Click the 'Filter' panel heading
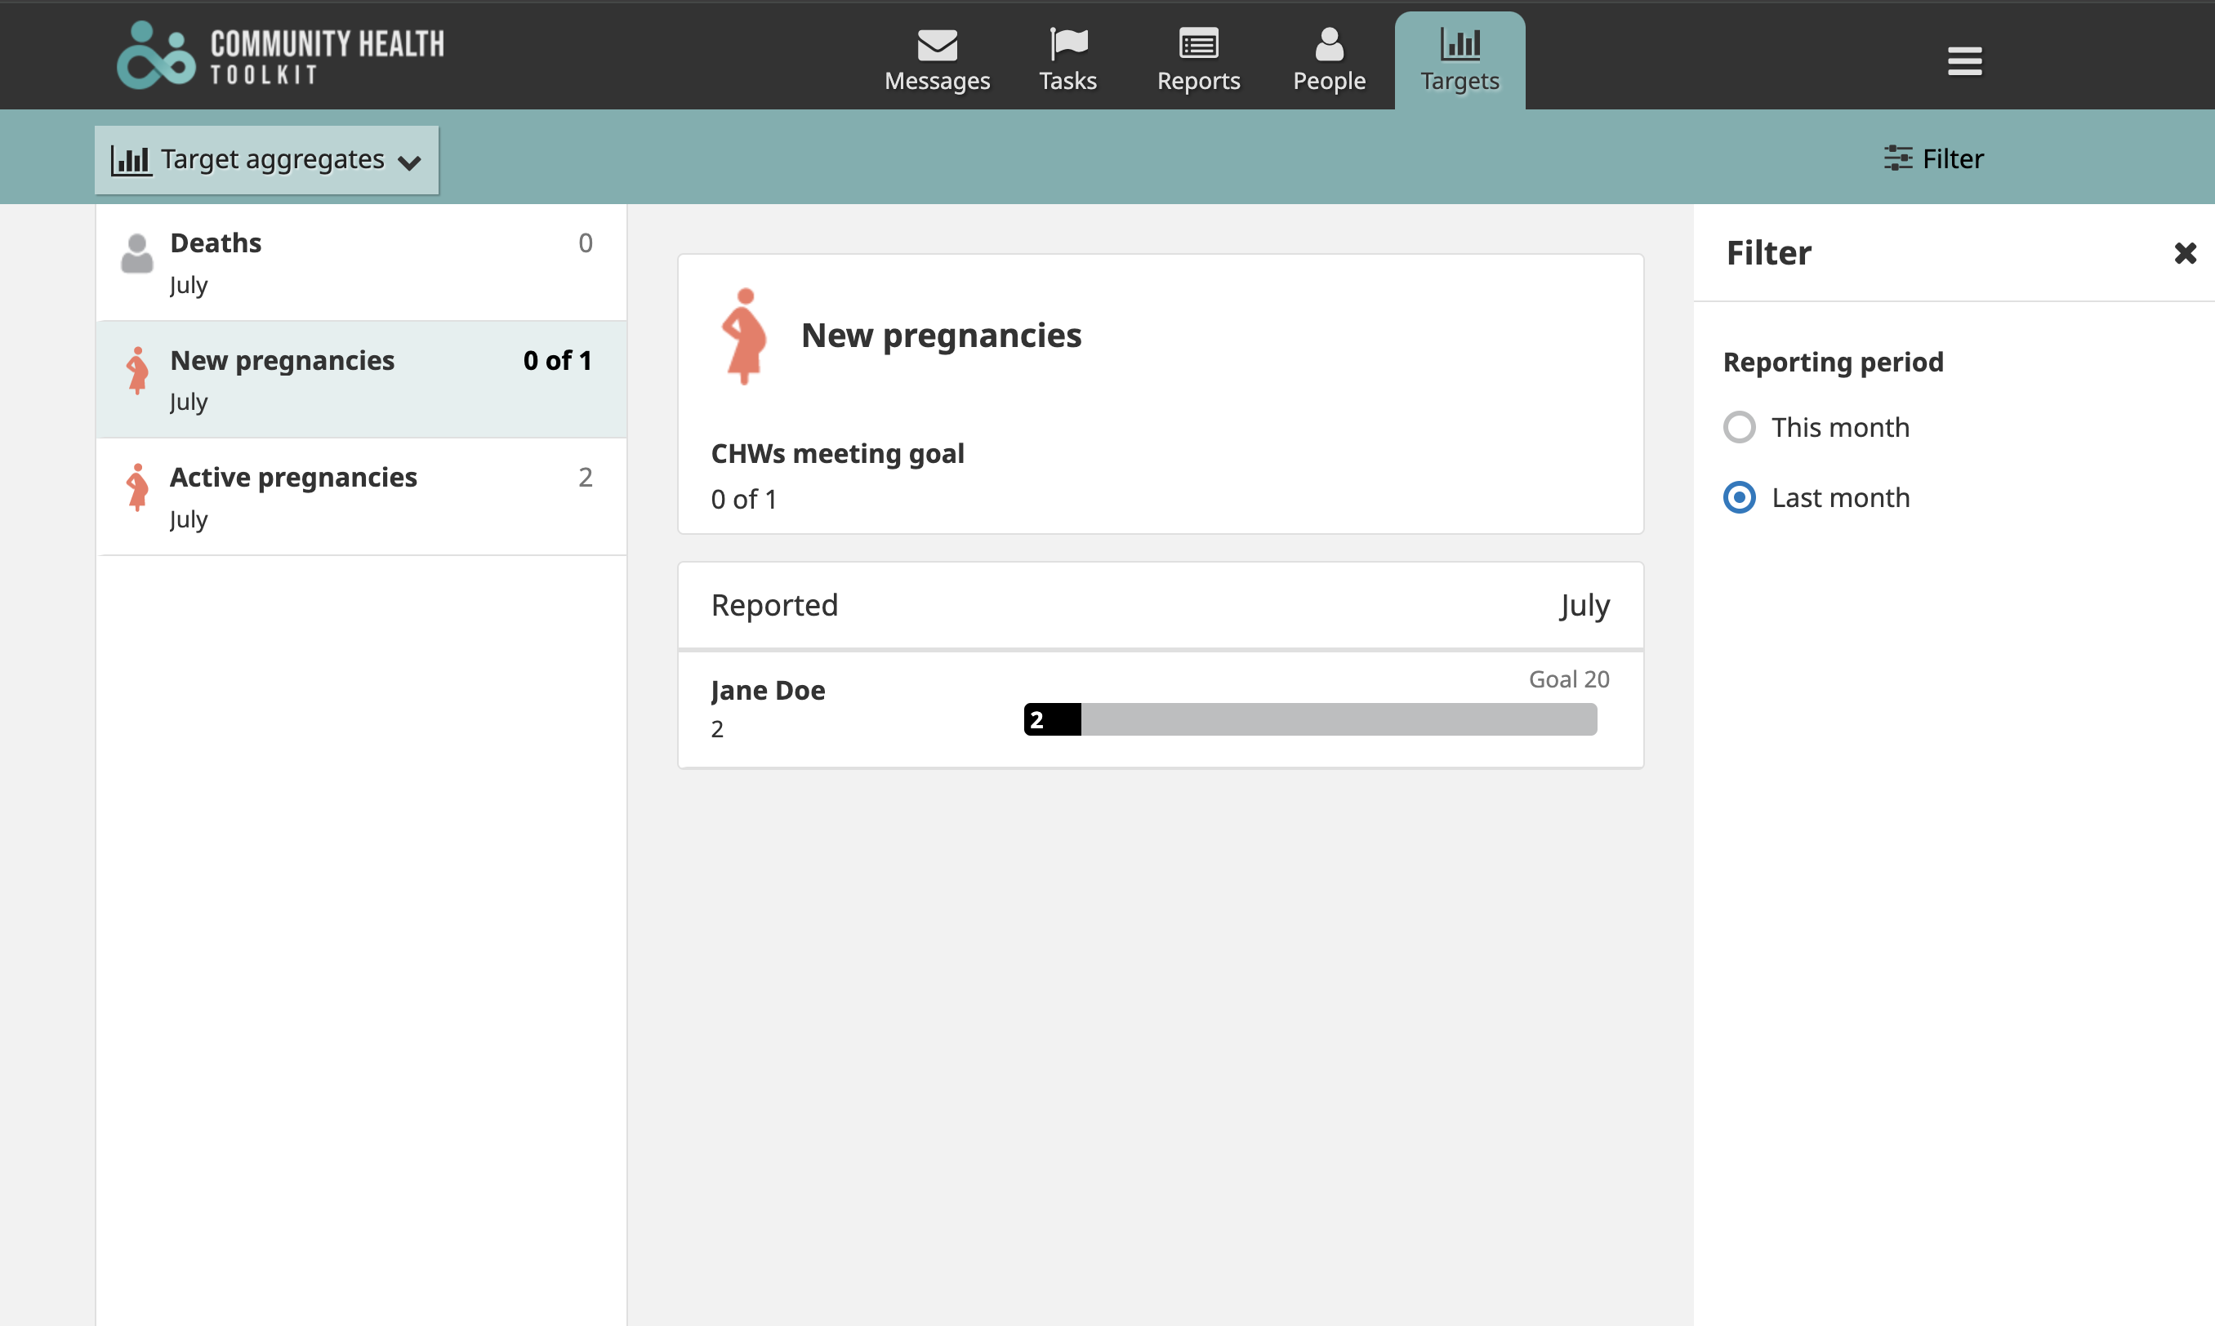The image size is (2215, 1326). tap(1768, 253)
